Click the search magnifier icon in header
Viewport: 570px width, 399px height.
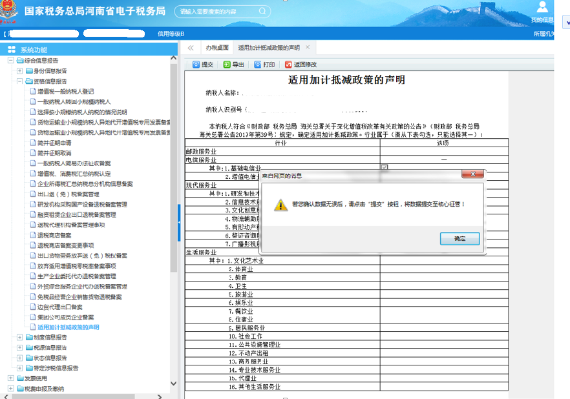(x=262, y=12)
